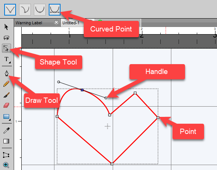Choose the Distort transform tool
This screenshot has height=170, width=217.
click(x=6, y=155)
